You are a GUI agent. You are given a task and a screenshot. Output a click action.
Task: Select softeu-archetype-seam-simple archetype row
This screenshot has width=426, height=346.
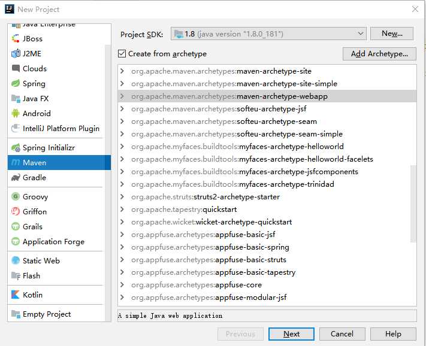(267, 133)
